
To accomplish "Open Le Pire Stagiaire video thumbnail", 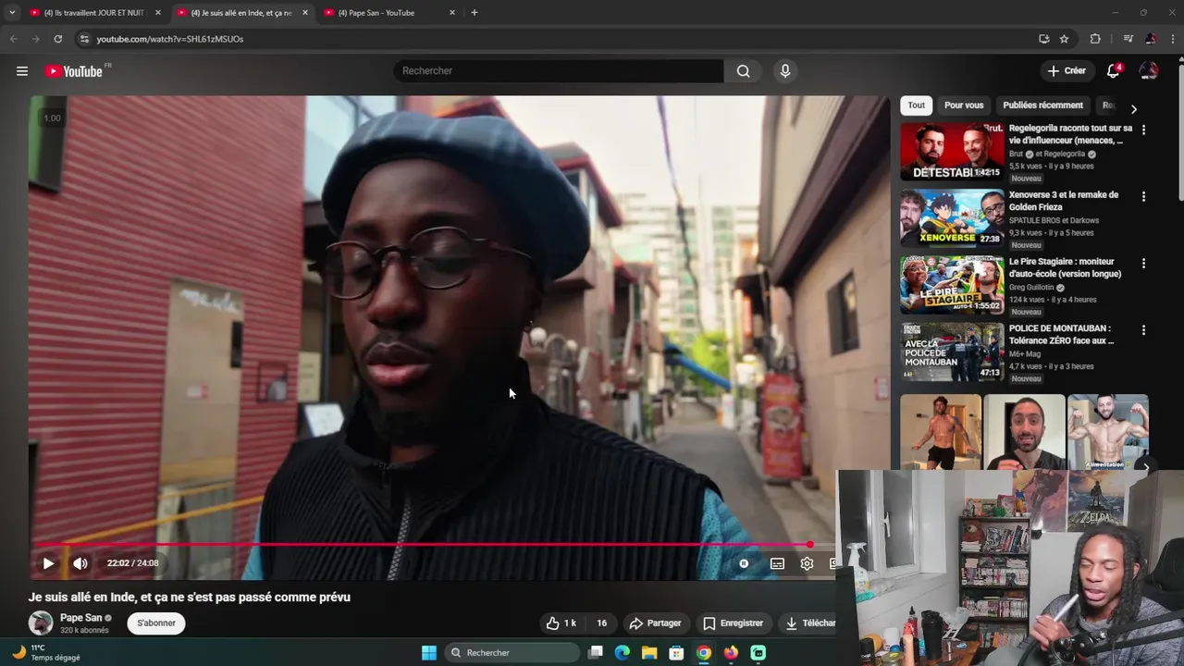I will click(952, 285).
